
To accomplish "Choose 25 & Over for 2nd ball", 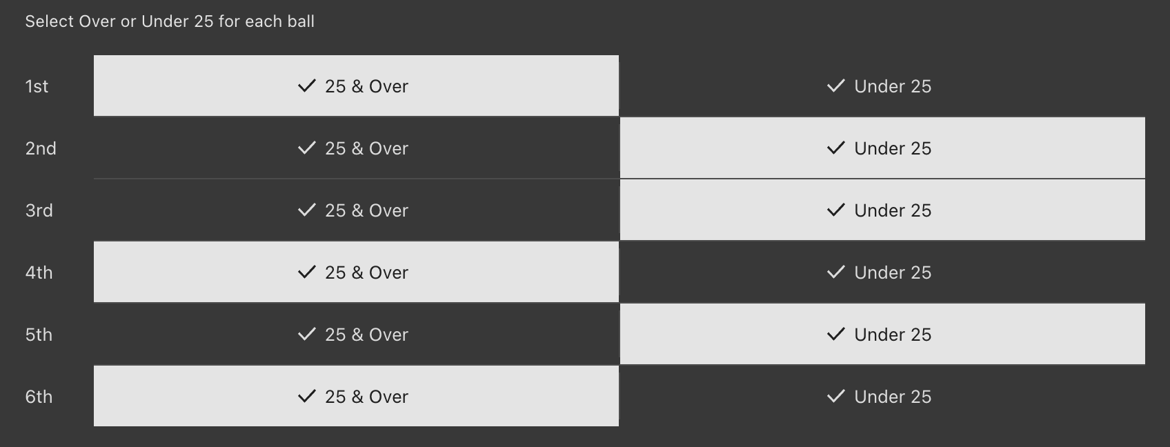I will click(356, 148).
